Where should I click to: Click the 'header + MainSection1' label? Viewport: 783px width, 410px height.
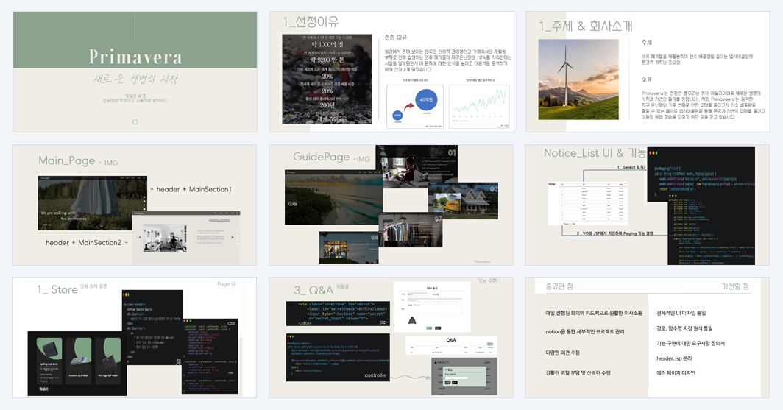pyautogui.click(x=194, y=189)
